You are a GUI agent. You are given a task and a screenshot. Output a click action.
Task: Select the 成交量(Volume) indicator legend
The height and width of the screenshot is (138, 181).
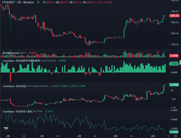11,53
